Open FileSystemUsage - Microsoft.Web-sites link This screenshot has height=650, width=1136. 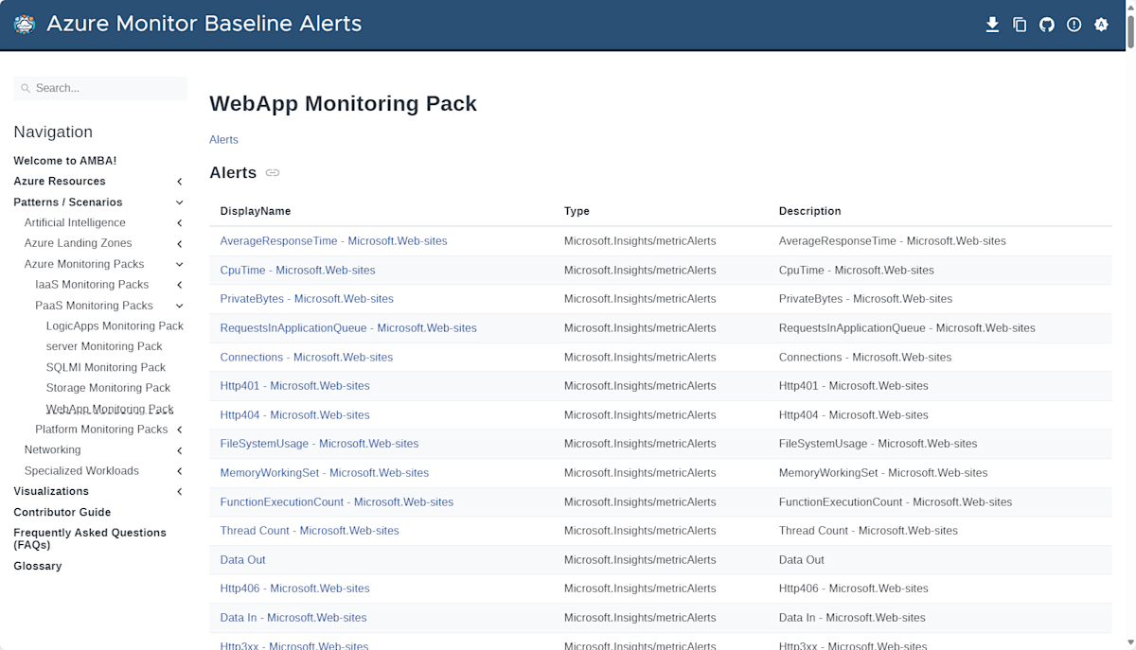click(x=319, y=443)
